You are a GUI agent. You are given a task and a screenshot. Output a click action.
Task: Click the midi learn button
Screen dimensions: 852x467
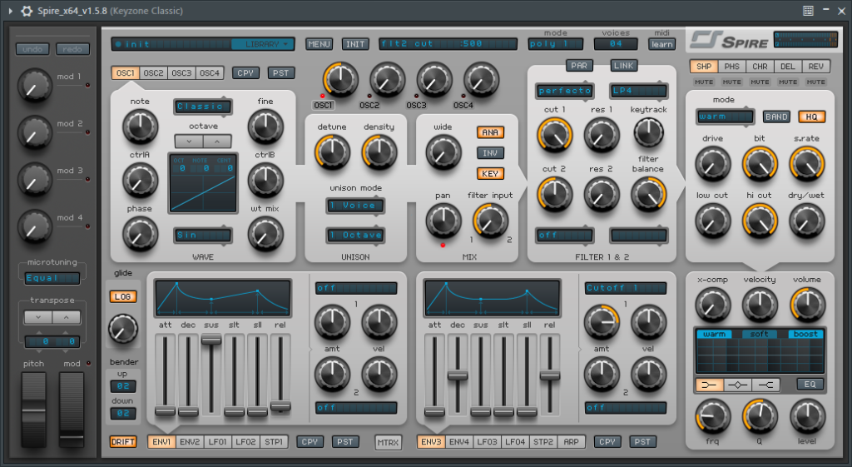coord(661,44)
